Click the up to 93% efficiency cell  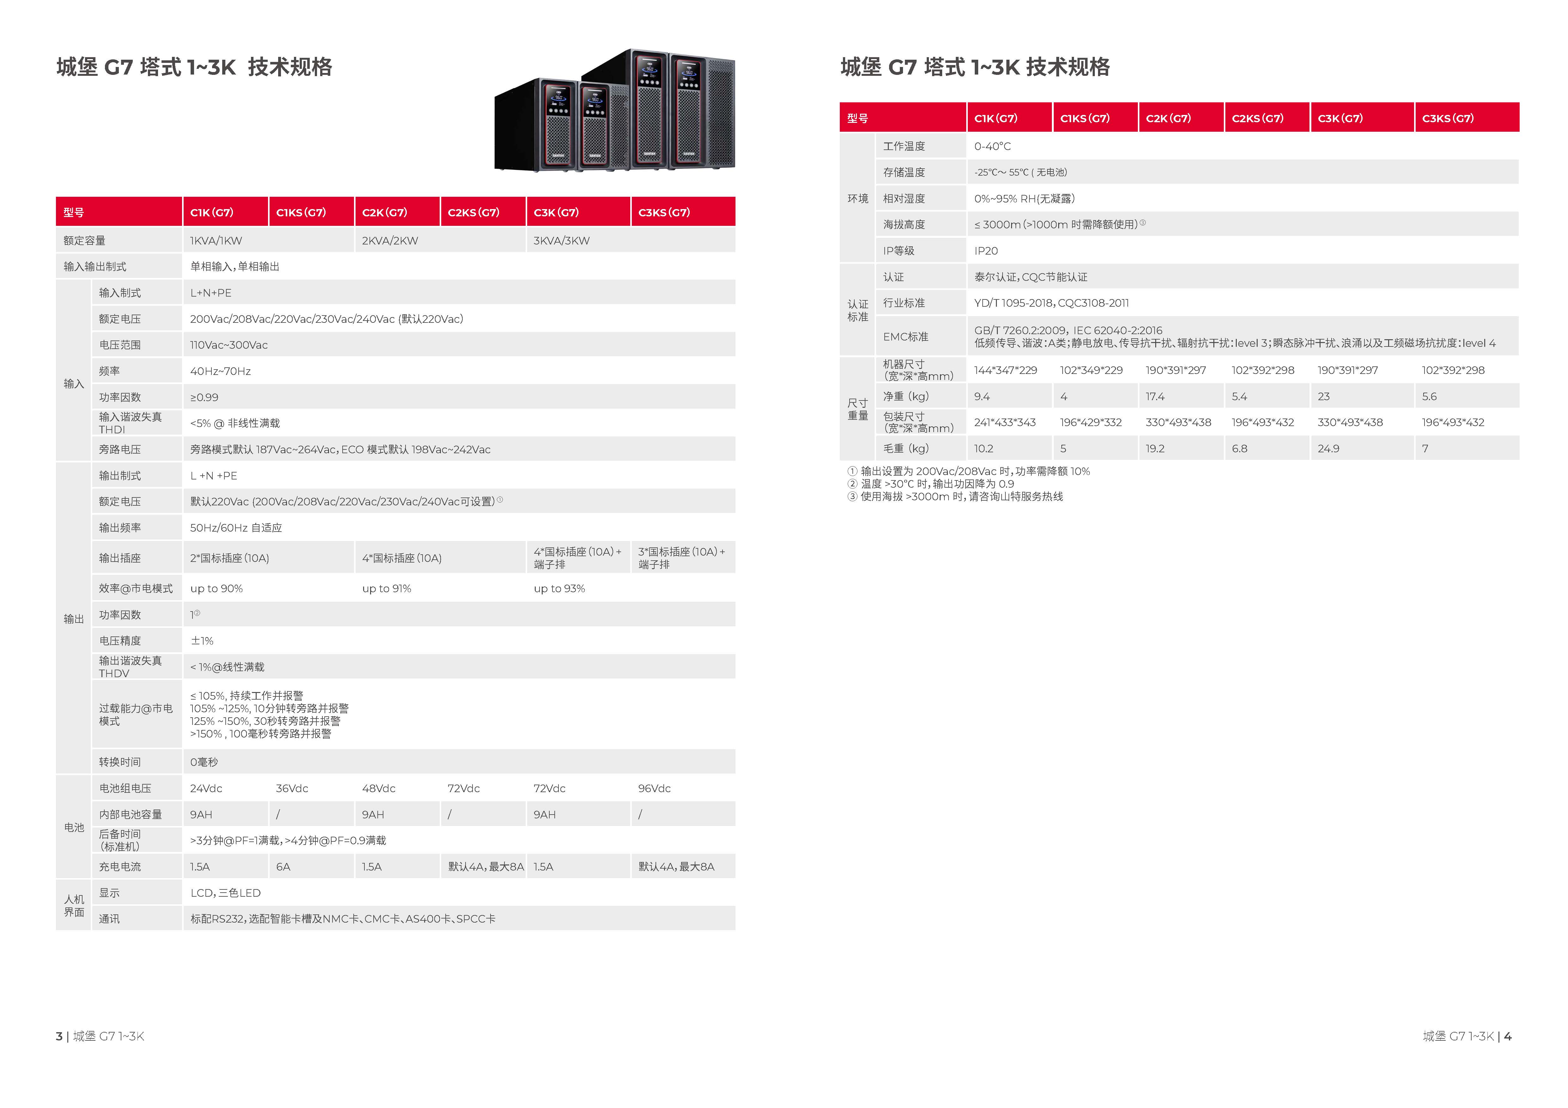click(559, 589)
